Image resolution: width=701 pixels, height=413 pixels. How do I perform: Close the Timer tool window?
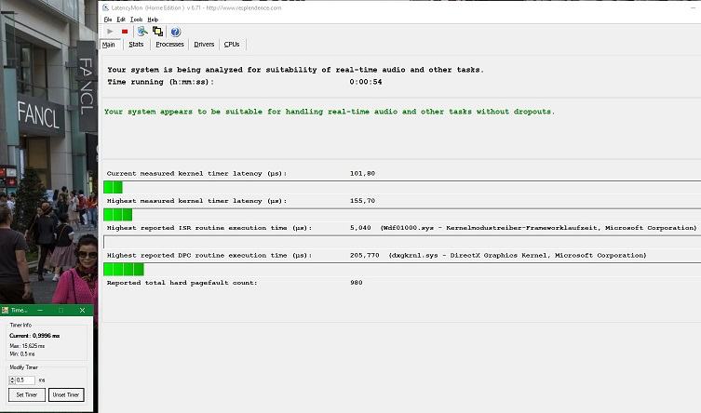point(82,310)
